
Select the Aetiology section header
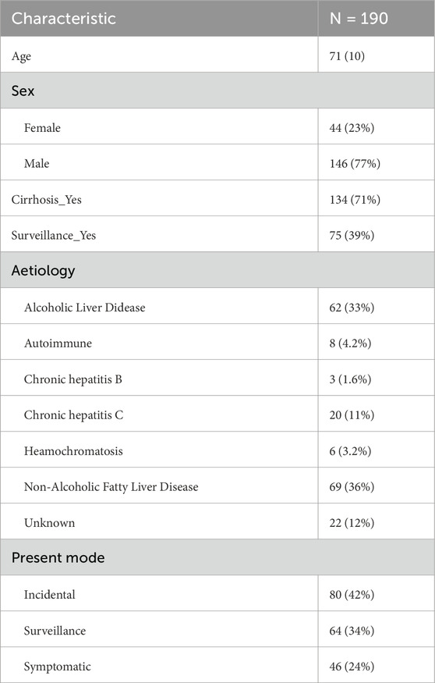[217, 270]
